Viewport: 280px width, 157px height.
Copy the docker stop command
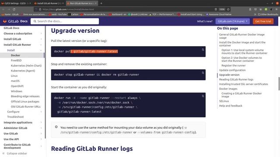click(203, 73)
